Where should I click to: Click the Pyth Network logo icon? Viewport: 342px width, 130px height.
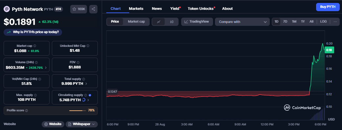(x=7, y=9)
